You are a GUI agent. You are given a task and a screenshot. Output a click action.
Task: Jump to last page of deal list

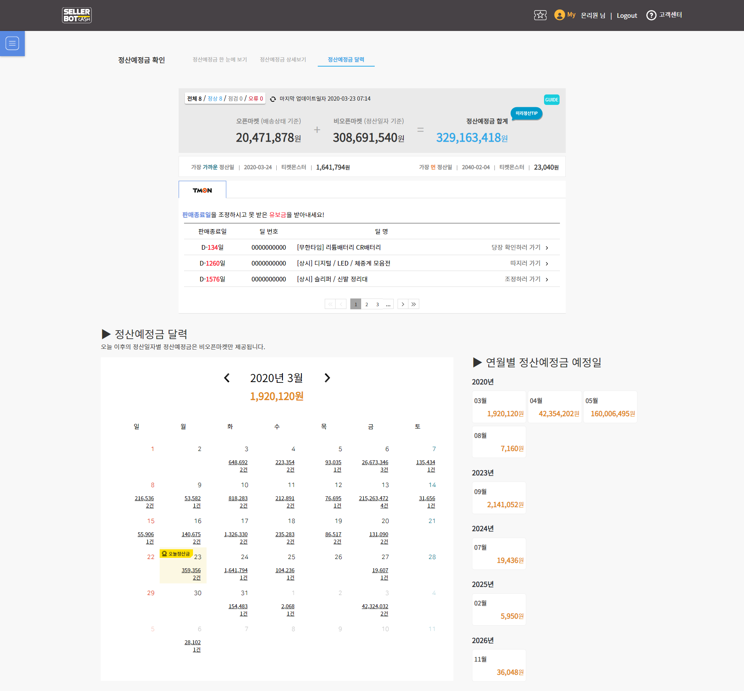tap(413, 304)
